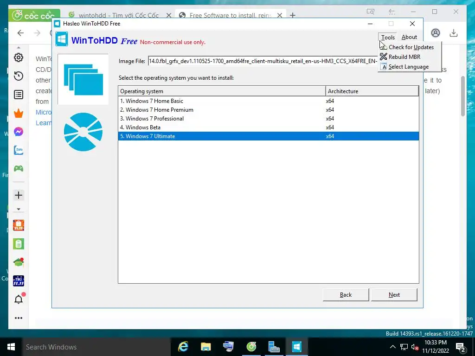
Task: Expand sidebar with the down caret
Action: (x=19, y=209)
